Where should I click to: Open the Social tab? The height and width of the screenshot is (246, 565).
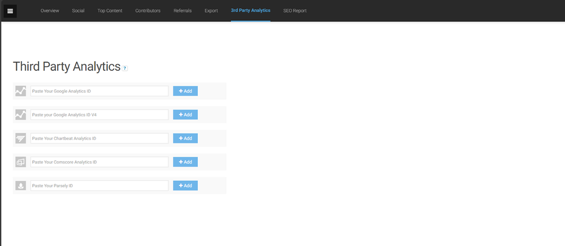78,11
